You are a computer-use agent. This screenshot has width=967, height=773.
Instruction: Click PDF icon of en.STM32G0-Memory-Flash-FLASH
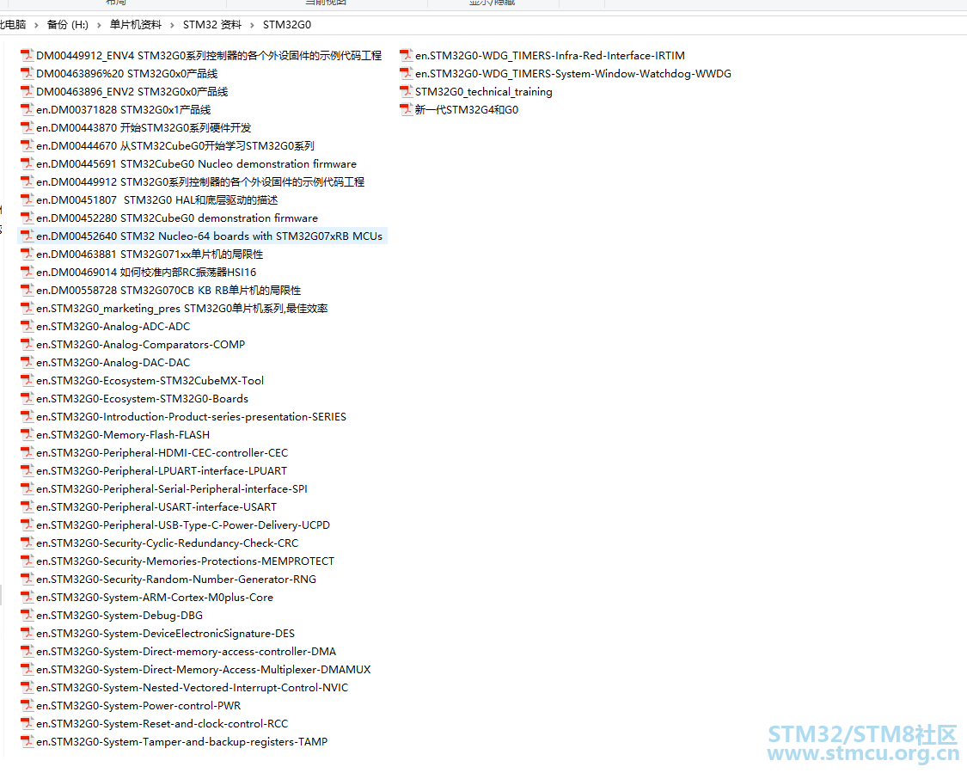point(27,434)
